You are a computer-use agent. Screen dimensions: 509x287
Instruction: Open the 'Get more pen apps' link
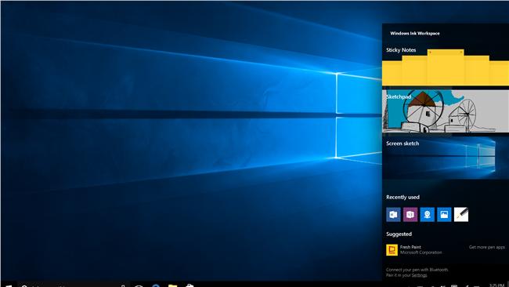point(487,247)
